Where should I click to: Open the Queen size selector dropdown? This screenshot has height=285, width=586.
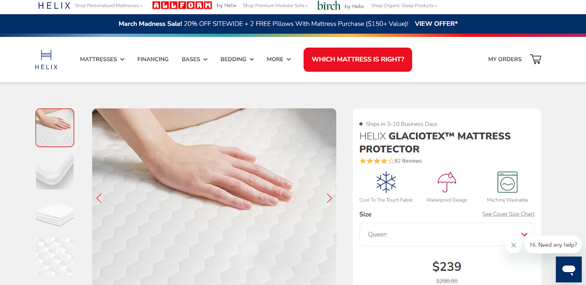click(447, 235)
